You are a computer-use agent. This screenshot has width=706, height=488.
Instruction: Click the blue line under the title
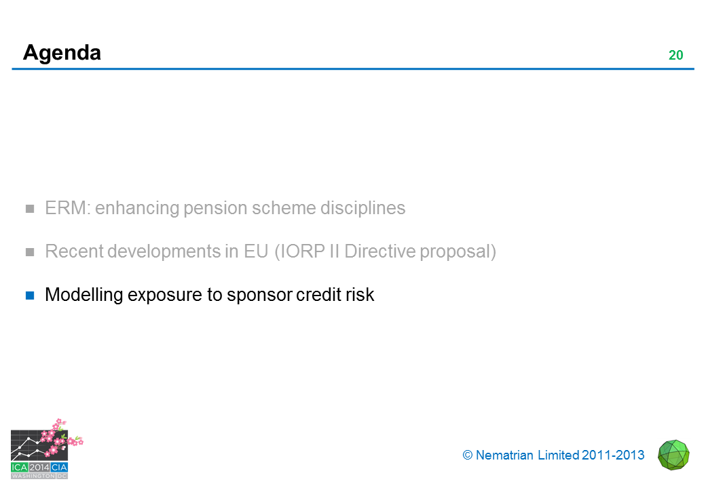tap(353, 68)
